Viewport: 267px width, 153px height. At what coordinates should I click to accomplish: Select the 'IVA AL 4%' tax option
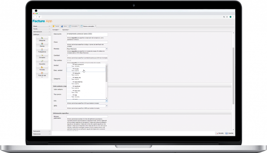coord(78,78)
